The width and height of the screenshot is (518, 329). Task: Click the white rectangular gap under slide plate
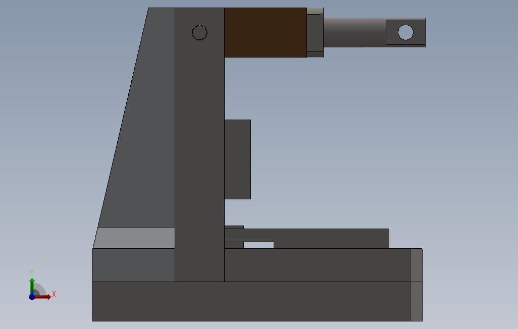click(258, 245)
